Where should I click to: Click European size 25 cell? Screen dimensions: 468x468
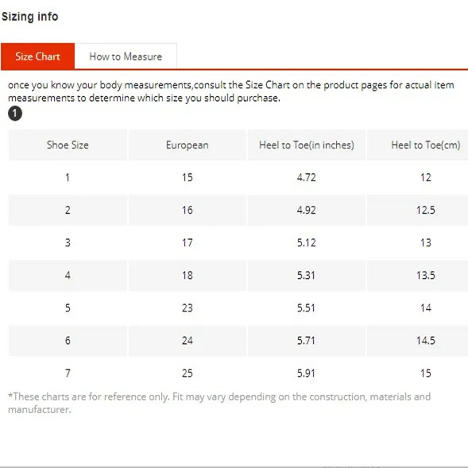(188, 373)
